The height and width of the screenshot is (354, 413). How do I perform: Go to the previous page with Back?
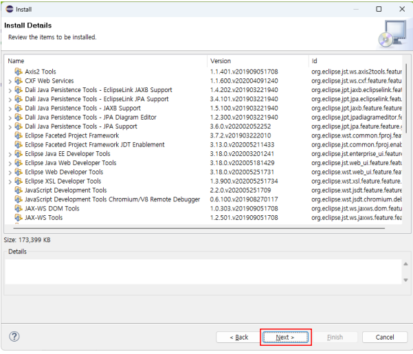(x=239, y=337)
